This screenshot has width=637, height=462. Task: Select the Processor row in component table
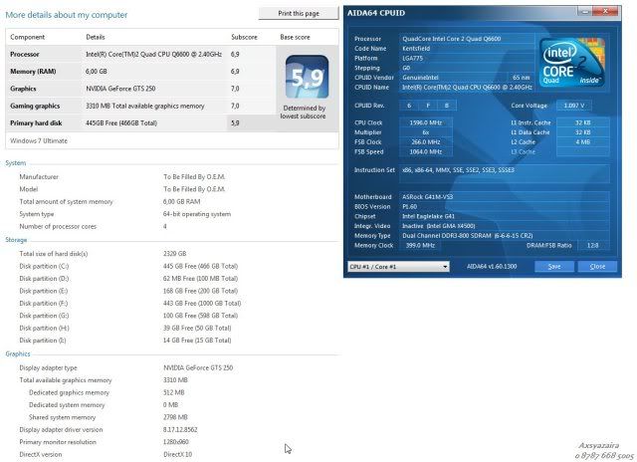(141, 54)
